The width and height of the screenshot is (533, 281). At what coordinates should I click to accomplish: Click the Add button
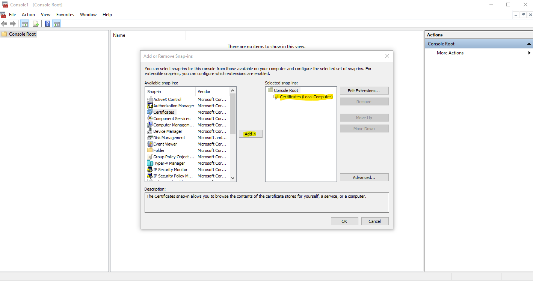coord(250,134)
